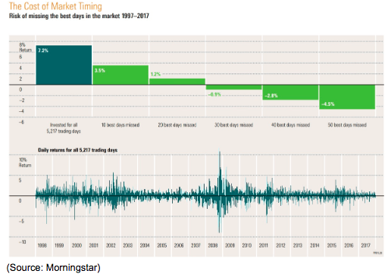Viewport: 391px width, 280px height.
Task: Click '30 best days missed' label
Action: (x=233, y=125)
